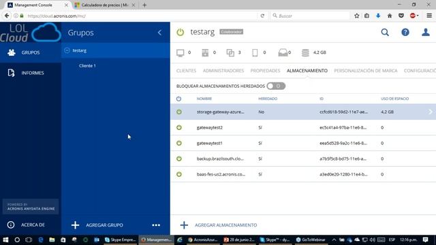Toggle Bloquear almacenamientos heredados switch
436x245 pixels.
click(x=276, y=86)
